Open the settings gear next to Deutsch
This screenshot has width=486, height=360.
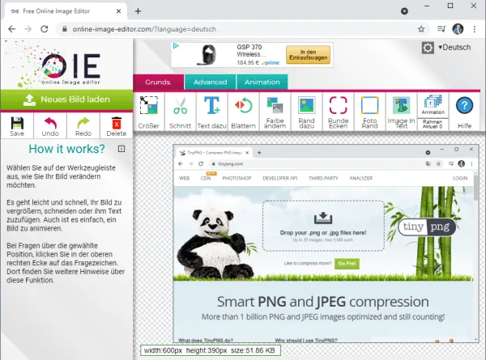(428, 48)
